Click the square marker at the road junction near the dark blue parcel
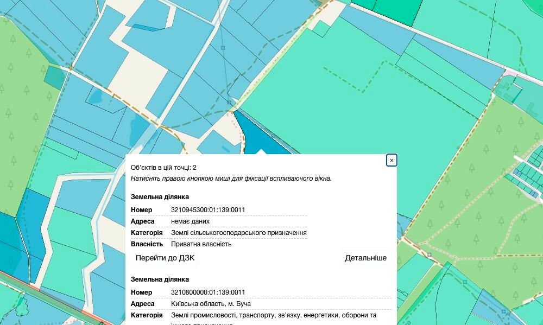The image size is (543, 325). (230, 102)
